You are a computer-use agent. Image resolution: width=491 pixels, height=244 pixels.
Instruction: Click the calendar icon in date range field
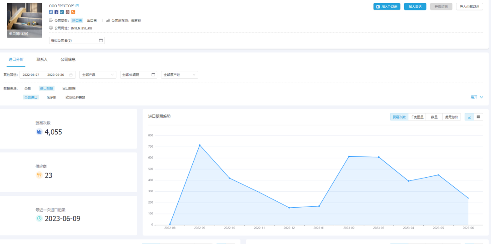point(71,75)
